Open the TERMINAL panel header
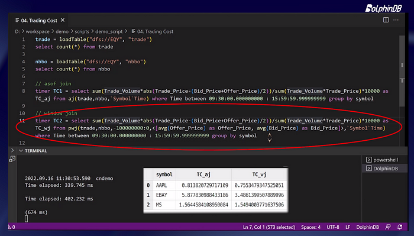This screenshot has width=414, height=236. click(35, 151)
